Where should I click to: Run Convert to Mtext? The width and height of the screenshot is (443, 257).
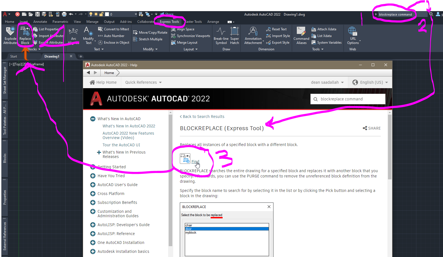tap(114, 29)
